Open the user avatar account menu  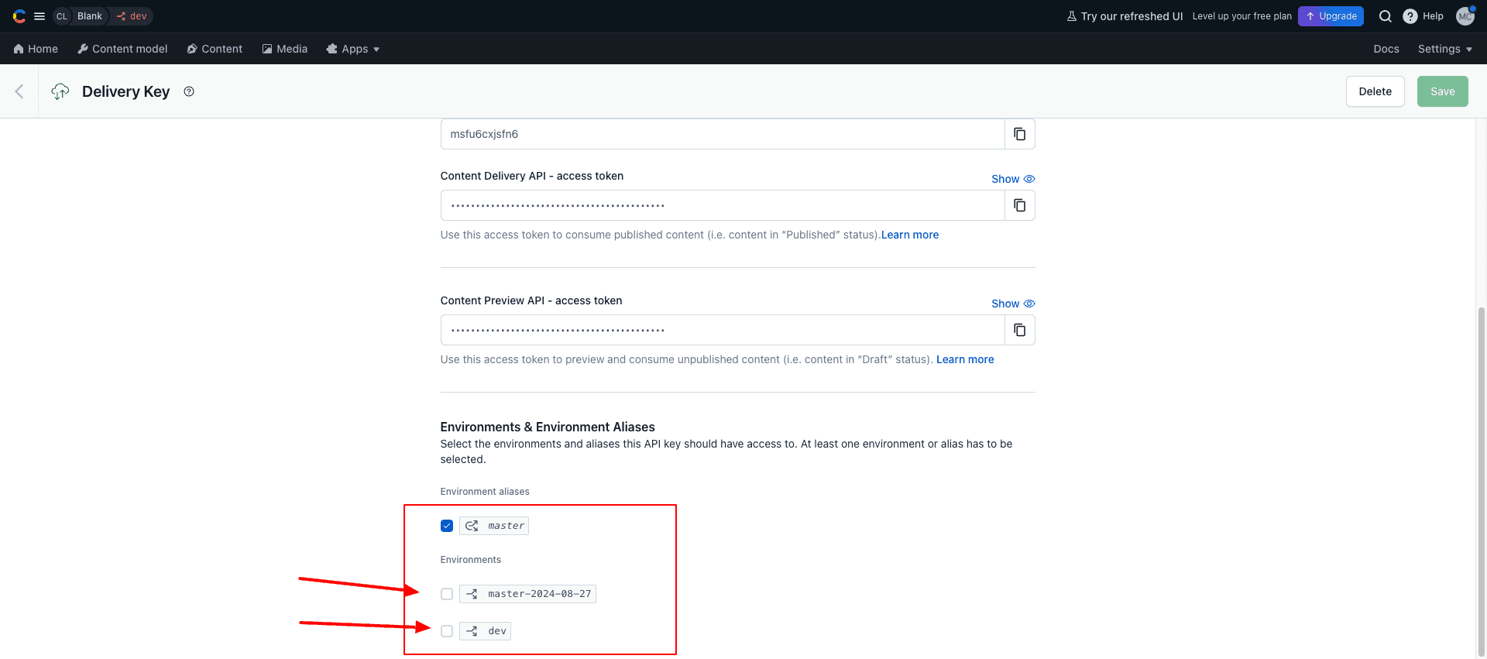[1465, 16]
